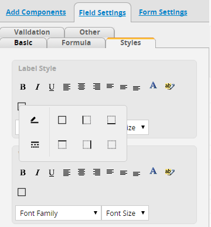Open partially hidden Label Style size dropdown

tap(138, 127)
